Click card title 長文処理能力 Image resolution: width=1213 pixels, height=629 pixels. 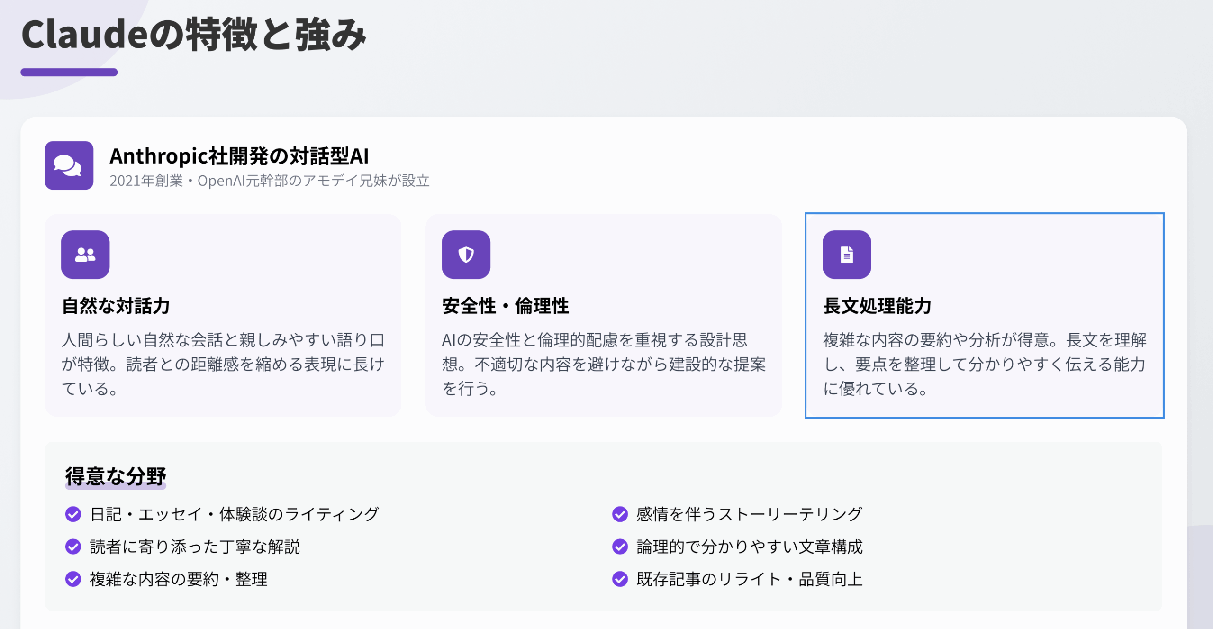click(x=877, y=306)
